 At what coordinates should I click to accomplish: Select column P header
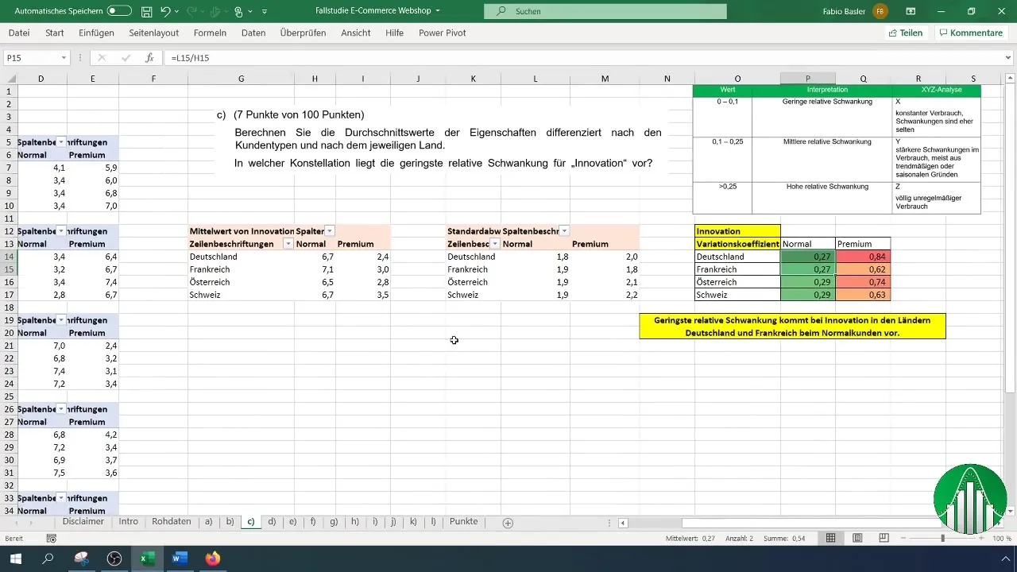tap(808, 78)
